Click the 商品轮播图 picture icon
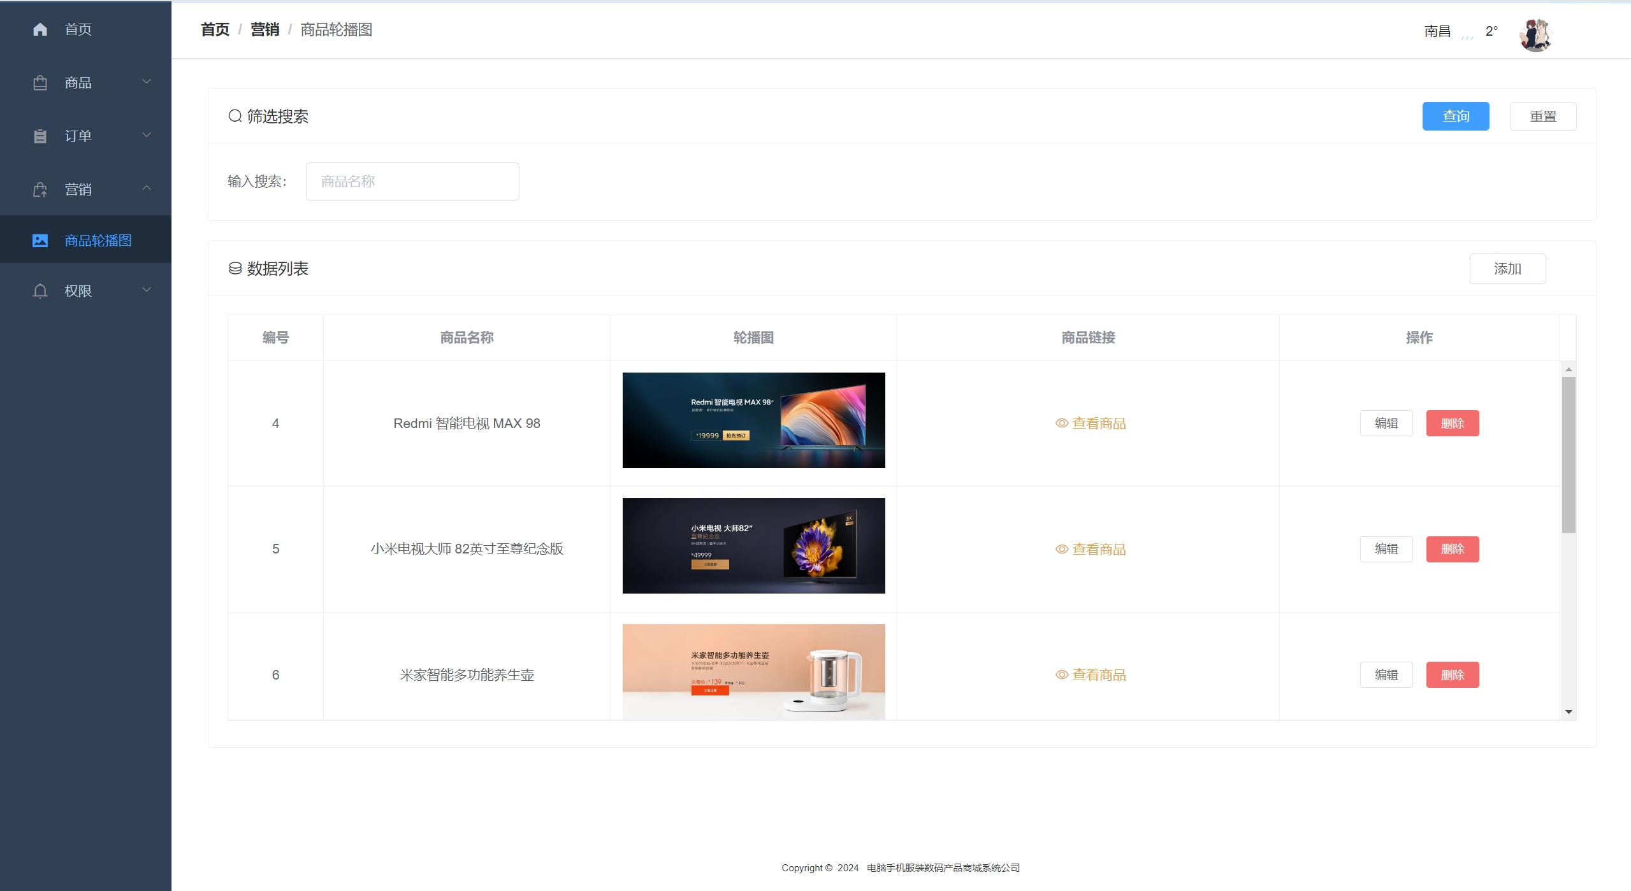 [x=40, y=241]
